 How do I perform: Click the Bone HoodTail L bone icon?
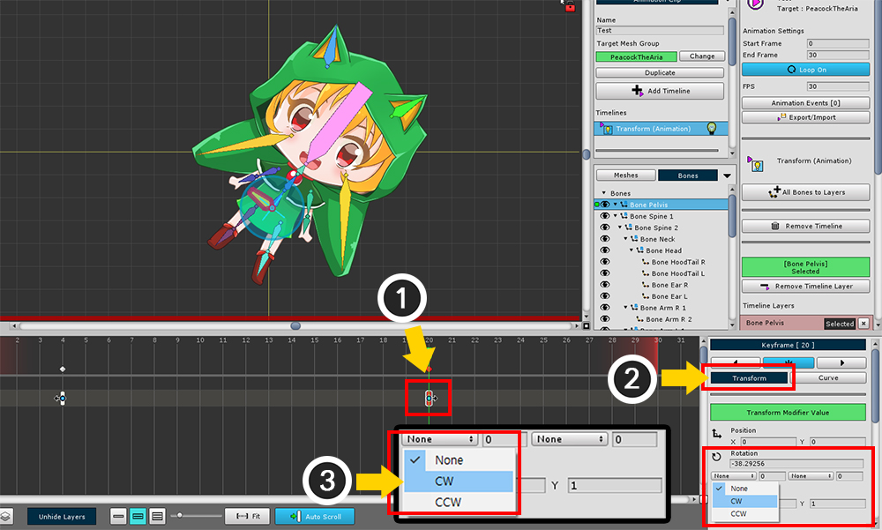click(x=646, y=273)
